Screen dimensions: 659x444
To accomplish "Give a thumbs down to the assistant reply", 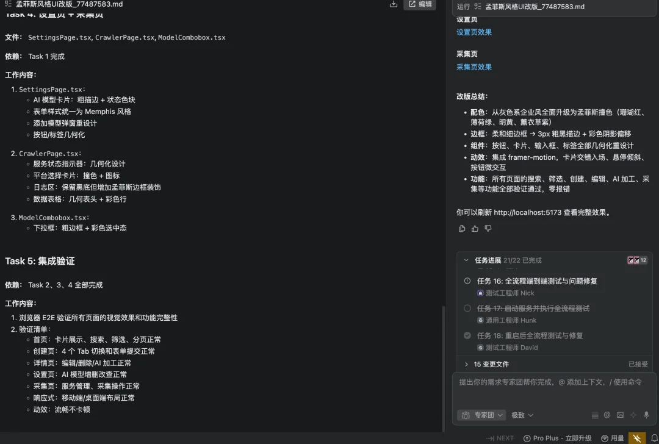I will pos(487,228).
